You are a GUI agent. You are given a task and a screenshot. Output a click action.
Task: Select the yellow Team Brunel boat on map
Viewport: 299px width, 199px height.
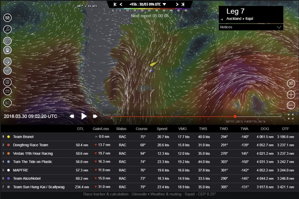(x=153, y=64)
